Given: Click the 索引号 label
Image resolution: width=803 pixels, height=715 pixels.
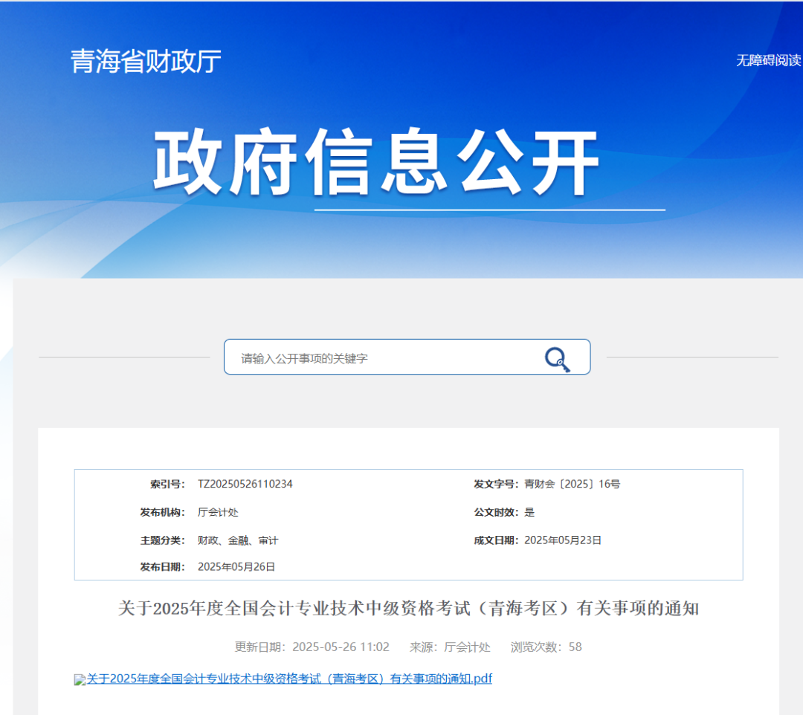Looking at the screenshot, I should click(167, 484).
